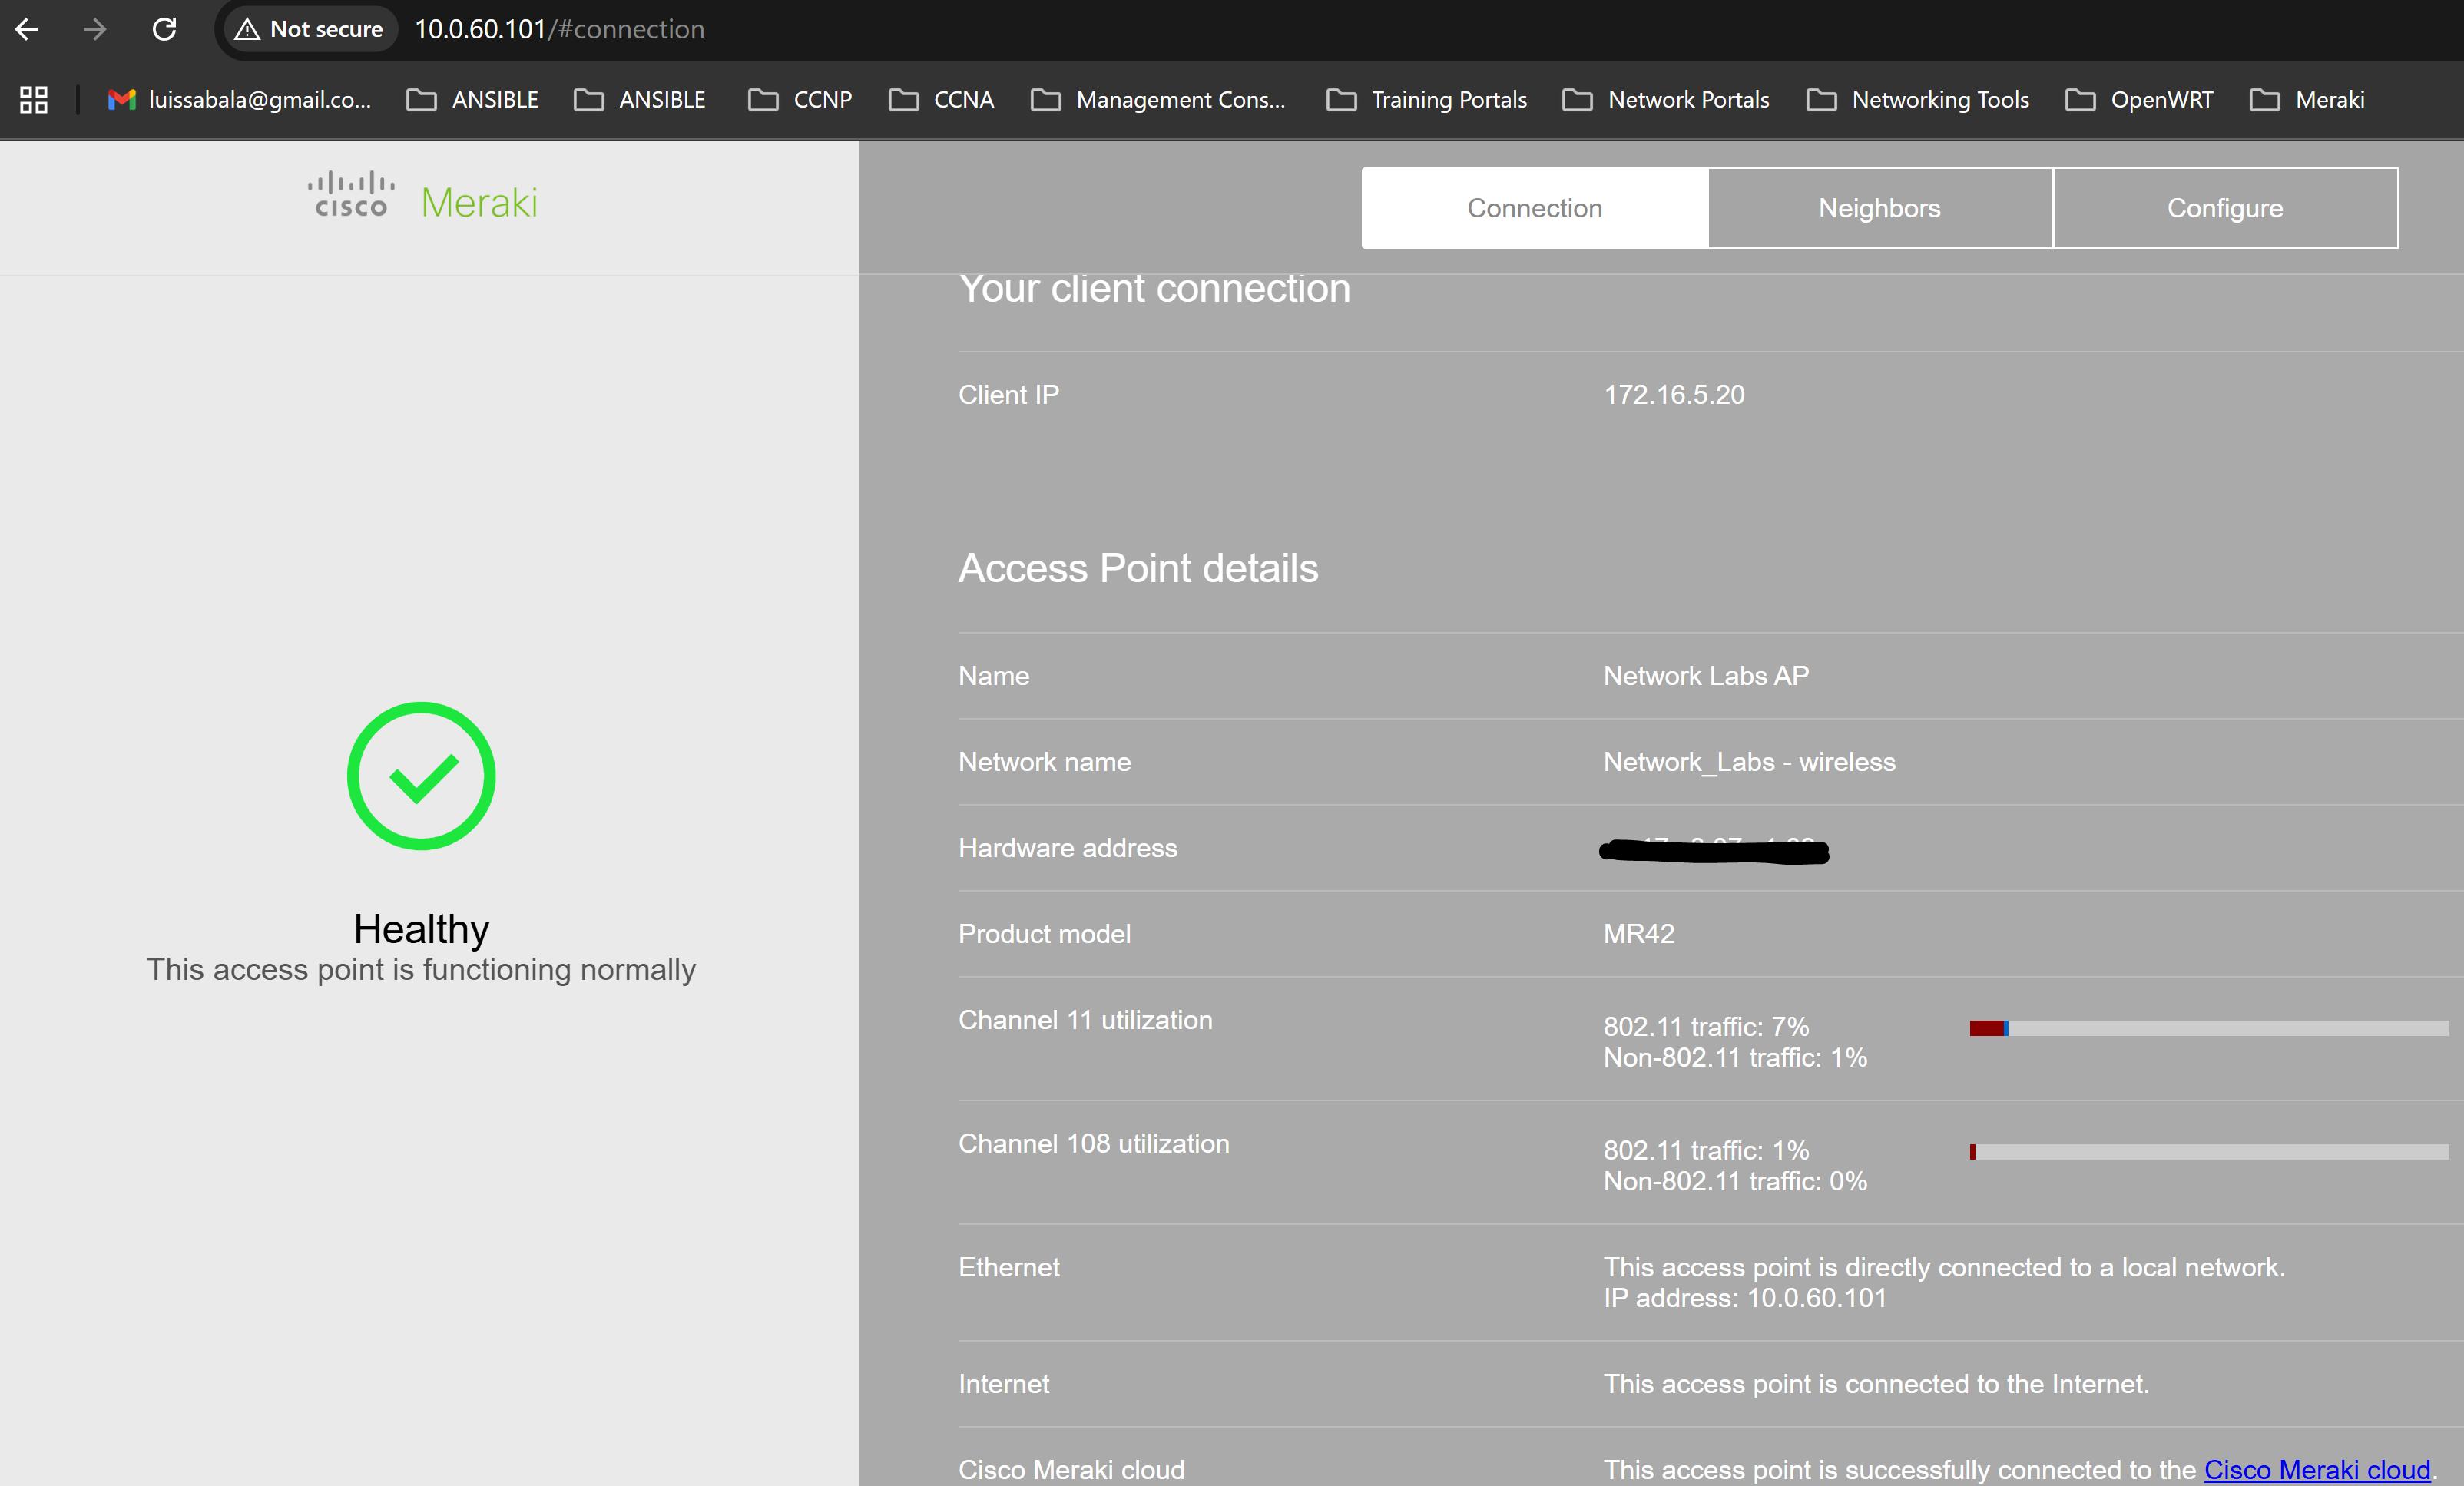
Task: Click the Cisco logo
Action: point(351,194)
